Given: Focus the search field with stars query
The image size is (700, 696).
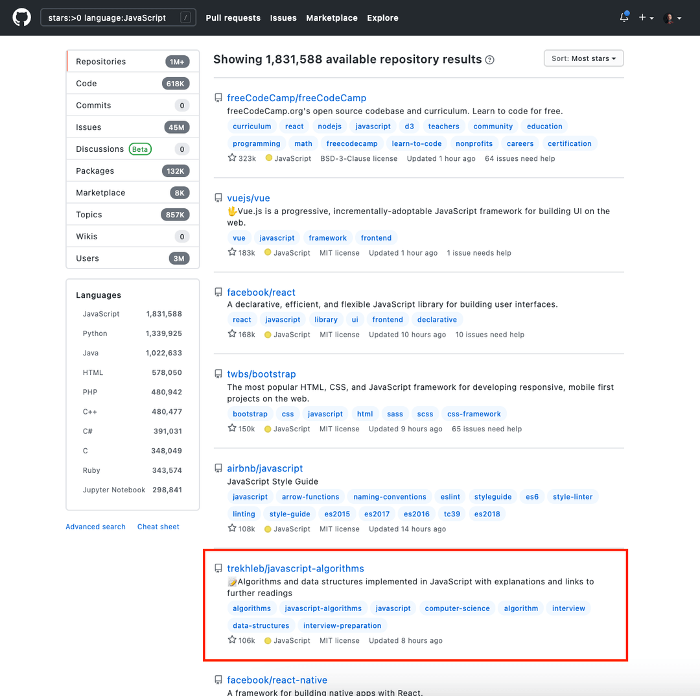Looking at the screenshot, I should click(110, 18).
